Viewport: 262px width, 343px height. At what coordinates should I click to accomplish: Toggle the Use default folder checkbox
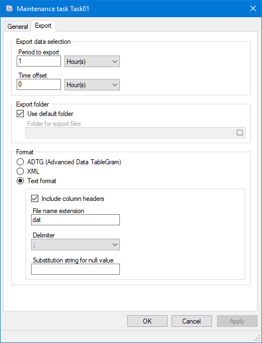tap(21, 114)
